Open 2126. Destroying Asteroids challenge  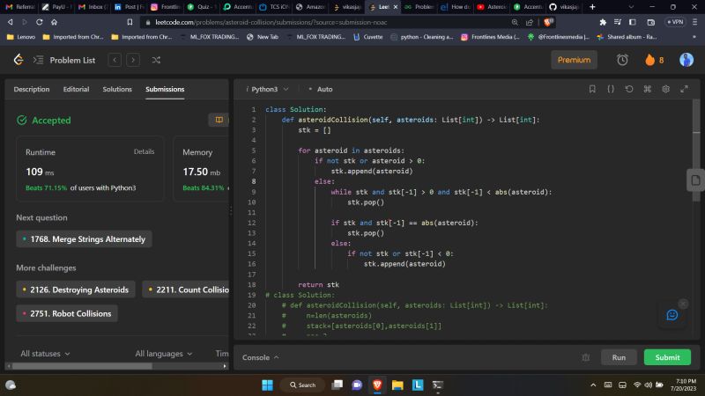coord(76,290)
